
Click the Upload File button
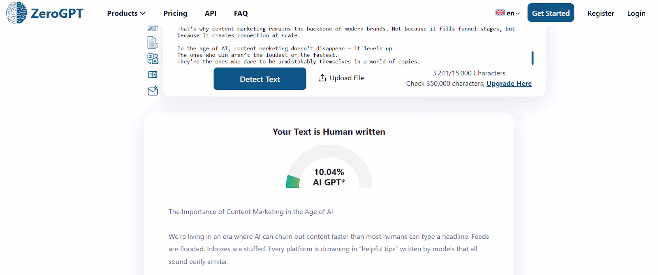coord(341,78)
